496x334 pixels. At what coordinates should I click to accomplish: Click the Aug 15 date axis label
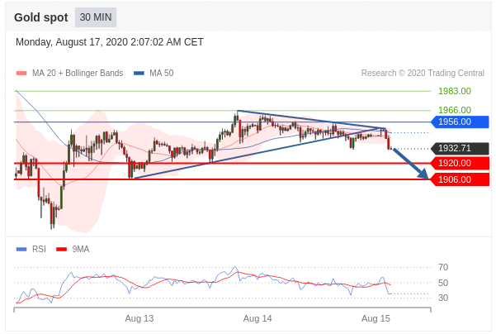[376, 318]
